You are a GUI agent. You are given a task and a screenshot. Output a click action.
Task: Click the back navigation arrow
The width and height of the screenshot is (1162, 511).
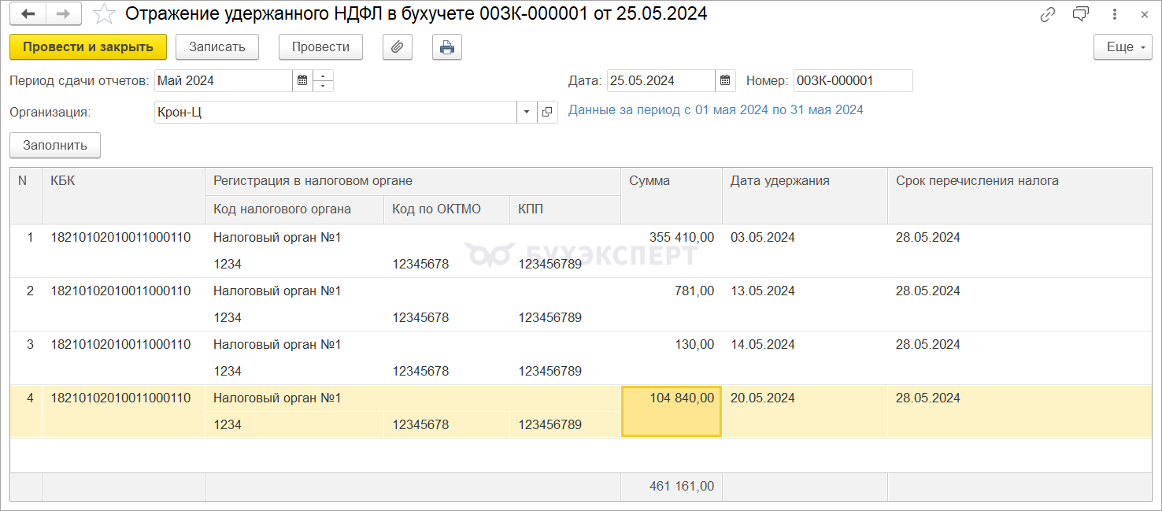click(28, 14)
